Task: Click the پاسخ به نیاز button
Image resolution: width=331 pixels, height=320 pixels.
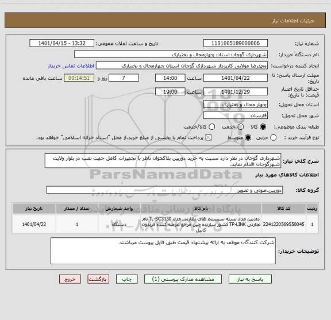Action: pos(250,279)
